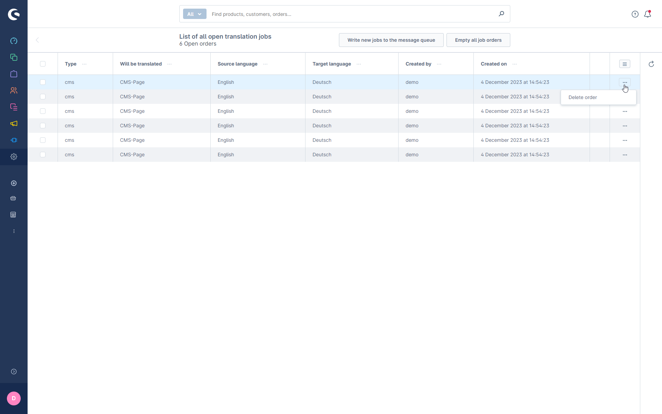Image resolution: width=662 pixels, height=414 pixels.
Task: Open the help question mark icon
Action: point(635,14)
